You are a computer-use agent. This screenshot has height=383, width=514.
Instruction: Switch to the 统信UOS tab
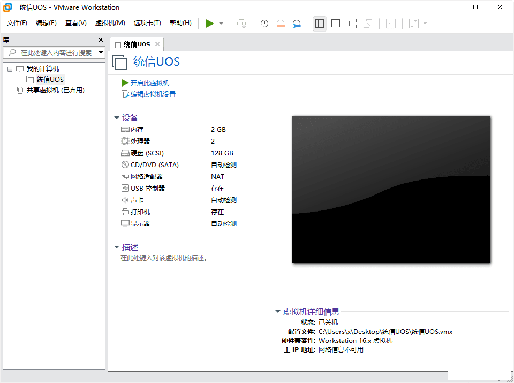[137, 44]
